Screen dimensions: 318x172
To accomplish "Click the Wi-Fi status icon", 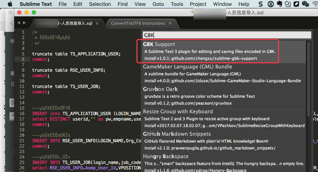I will [315, 4].
